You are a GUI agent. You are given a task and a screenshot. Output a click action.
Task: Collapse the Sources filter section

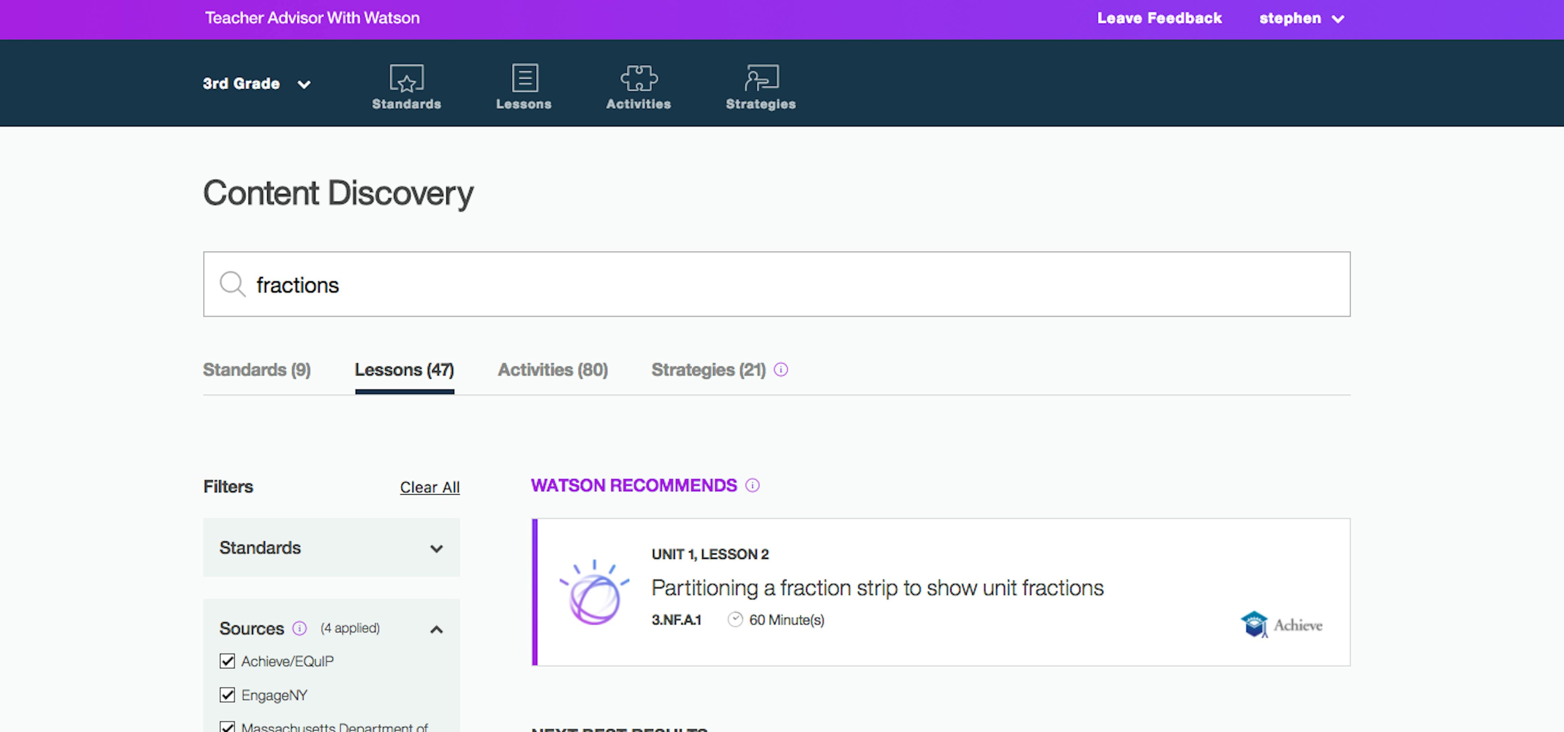(x=437, y=630)
